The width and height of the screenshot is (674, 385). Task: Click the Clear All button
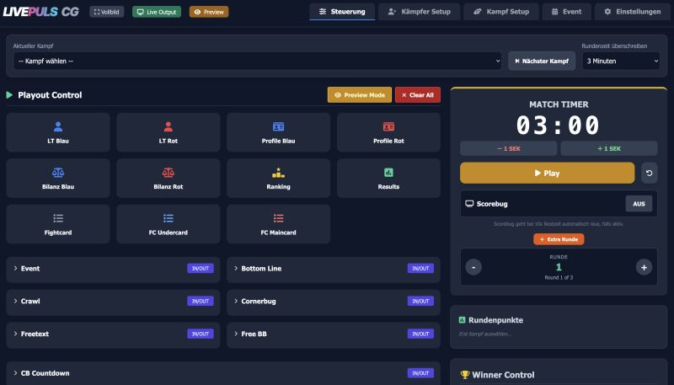[x=418, y=95]
